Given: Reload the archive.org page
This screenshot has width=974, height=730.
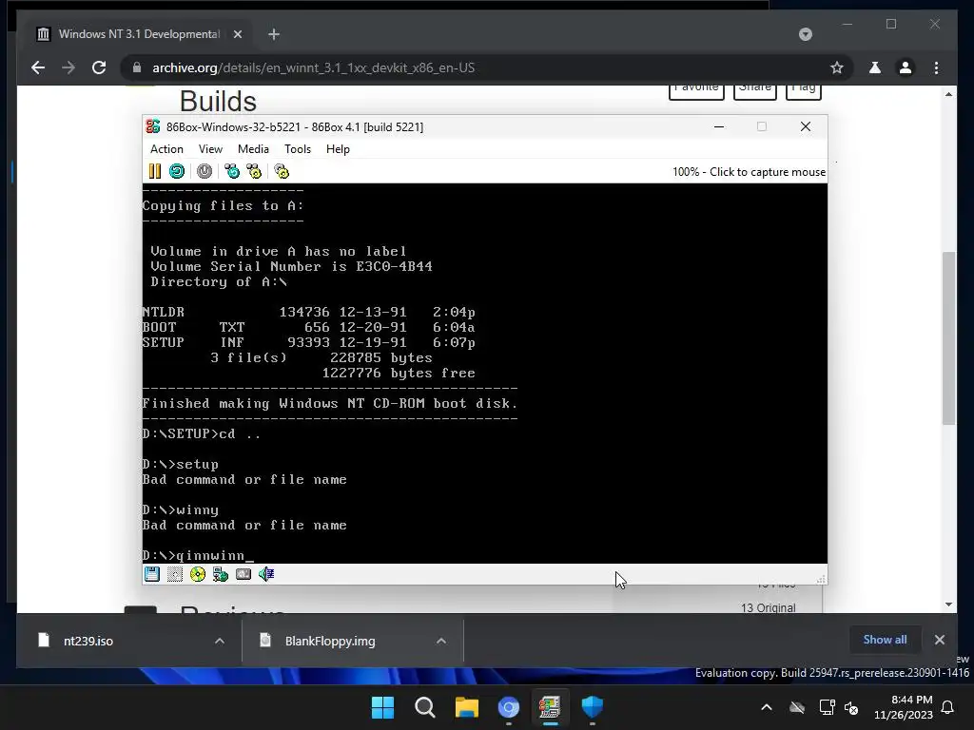Looking at the screenshot, I should click(99, 67).
